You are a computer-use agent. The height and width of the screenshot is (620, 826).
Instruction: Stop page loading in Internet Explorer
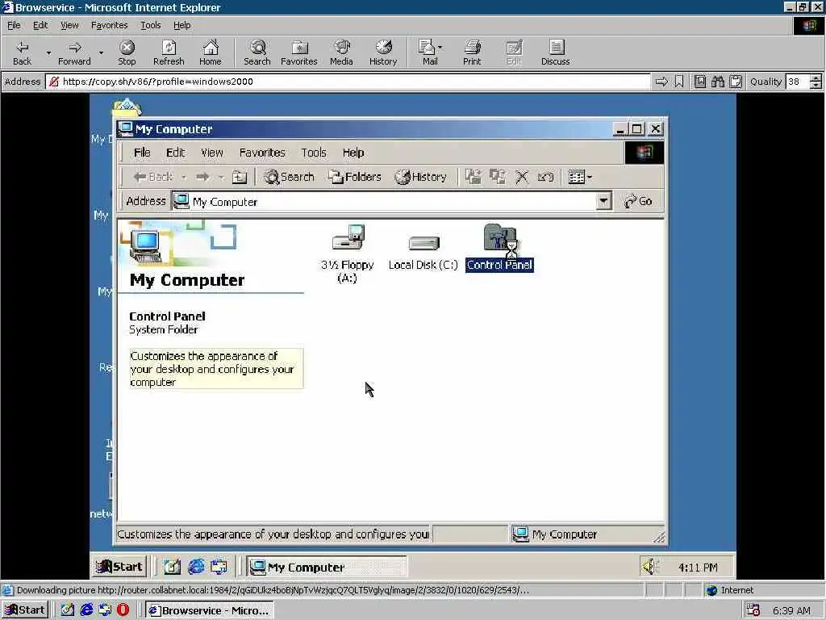tap(127, 52)
